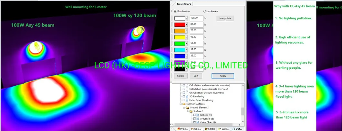The width and height of the screenshot is (342, 131).
Task: Select the Ground Element 1 tree label
Action: click(200, 107)
